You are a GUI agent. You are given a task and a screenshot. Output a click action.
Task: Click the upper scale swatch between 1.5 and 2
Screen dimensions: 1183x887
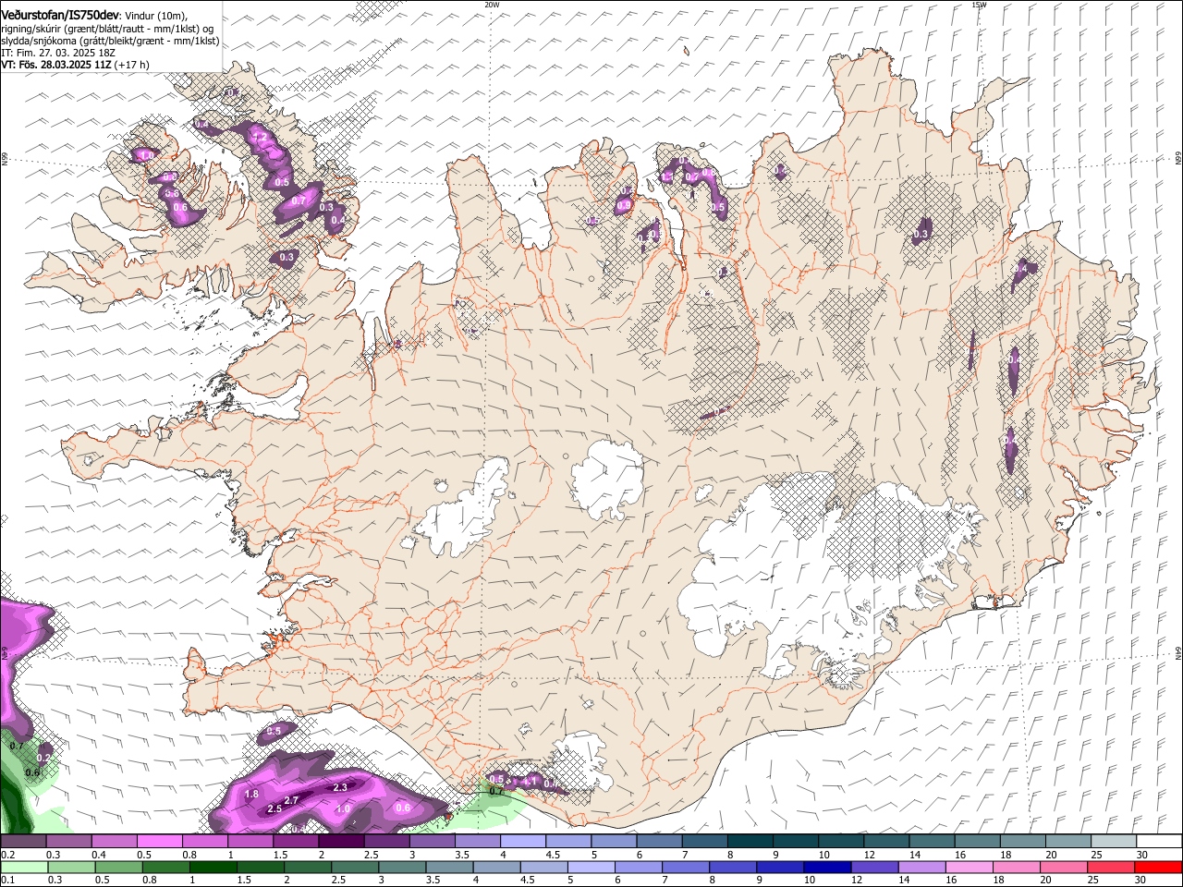296,842
